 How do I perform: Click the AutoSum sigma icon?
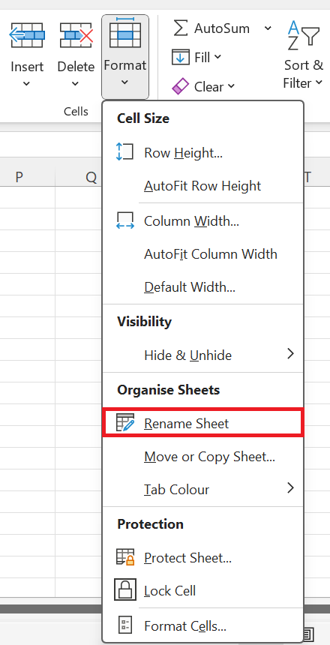[181, 28]
